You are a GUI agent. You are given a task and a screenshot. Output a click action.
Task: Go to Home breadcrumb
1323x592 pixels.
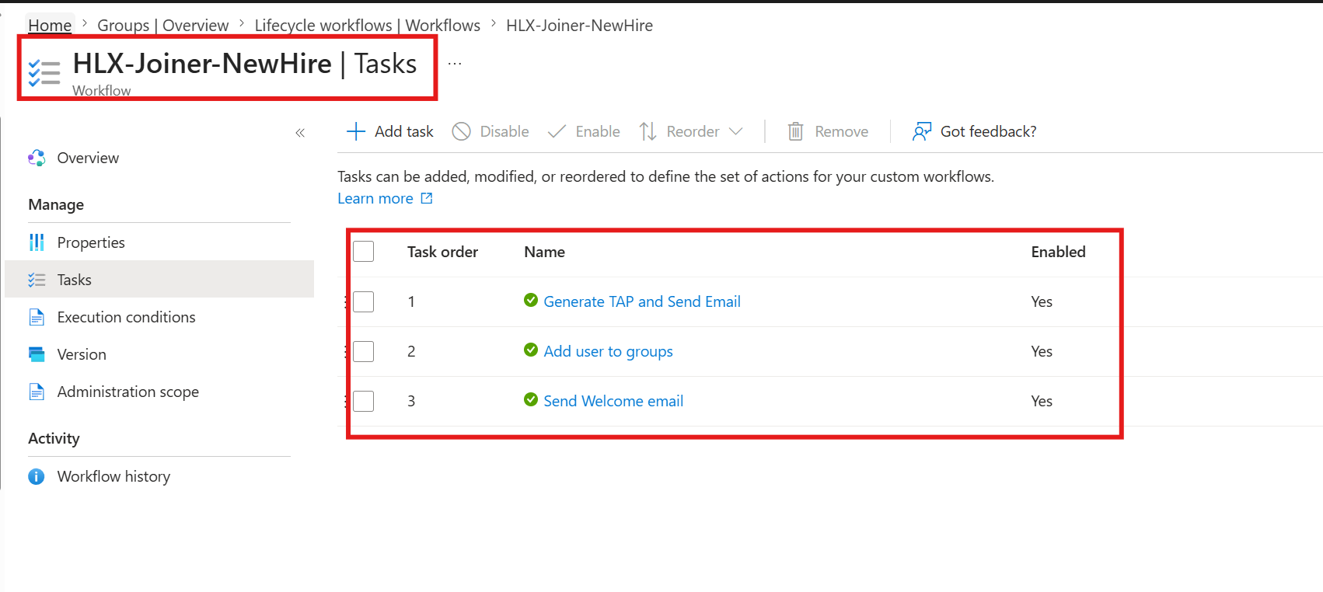(50, 25)
